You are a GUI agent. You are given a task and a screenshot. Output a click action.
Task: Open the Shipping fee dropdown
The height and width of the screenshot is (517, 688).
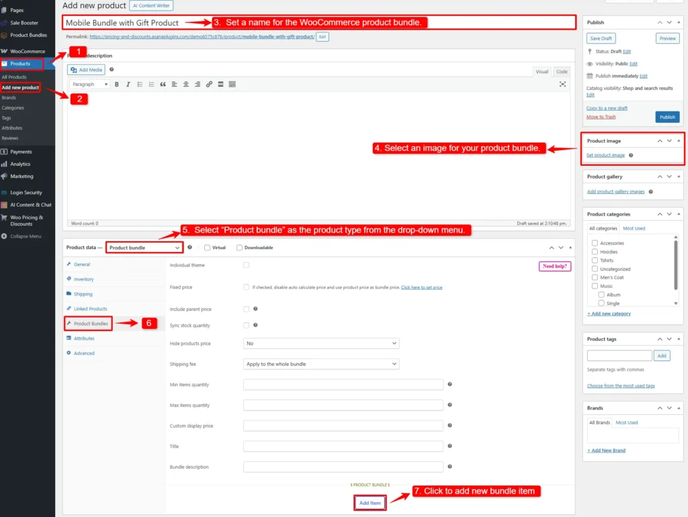321,364
